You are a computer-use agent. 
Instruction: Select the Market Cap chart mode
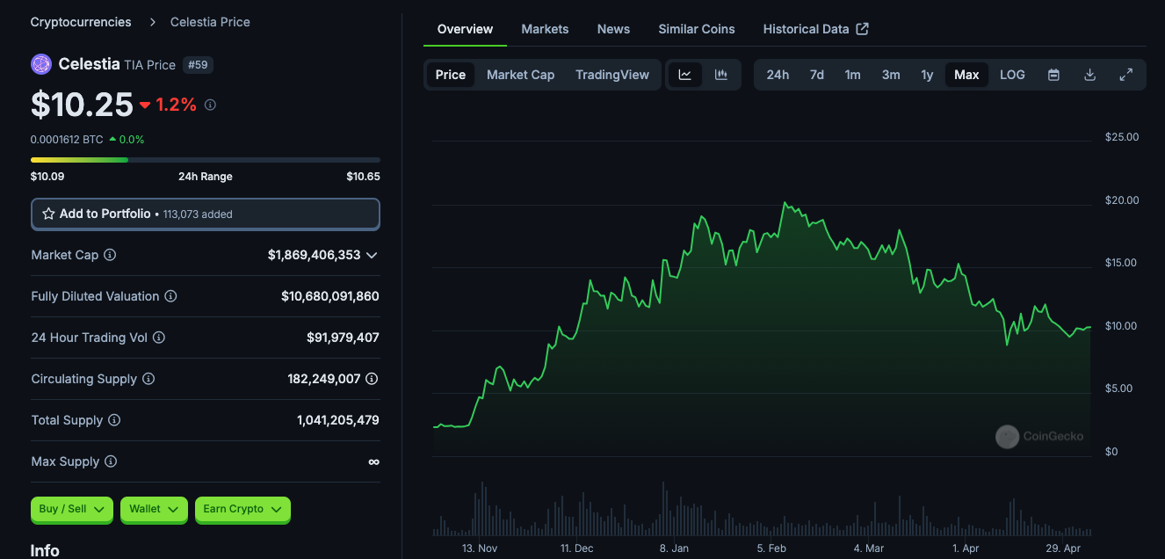(x=520, y=75)
